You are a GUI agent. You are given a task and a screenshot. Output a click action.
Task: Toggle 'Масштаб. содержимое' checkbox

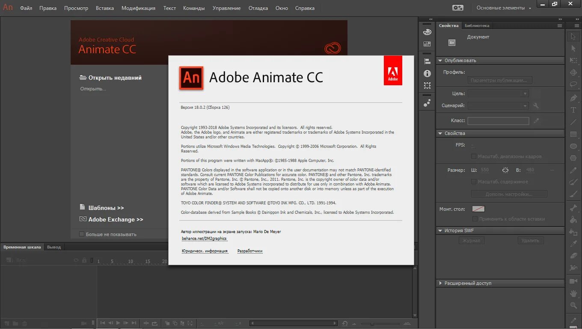point(474,182)
